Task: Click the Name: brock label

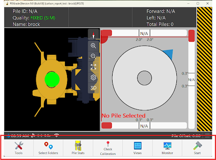Action: tap(26, 24)
